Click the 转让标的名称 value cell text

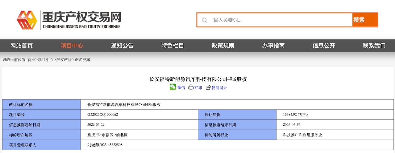[124, 105]
